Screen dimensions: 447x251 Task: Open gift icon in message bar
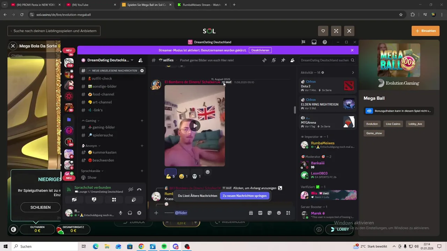(251, 213)
